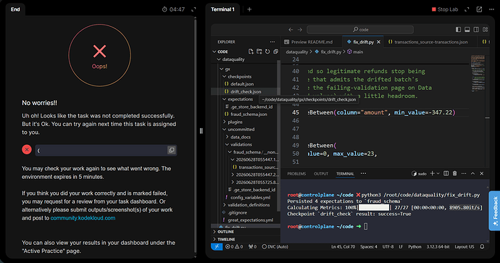Kill terminal with trash icon
The width and height of the screenshot is (500, 263).
455,173
